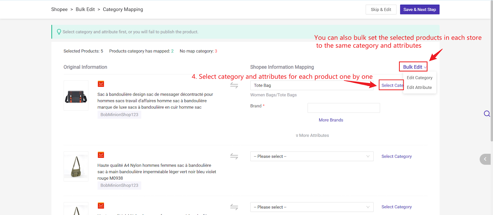Click the Shopee store icon on third product
The width and height of the screenshot is (493, 215).
101,205
